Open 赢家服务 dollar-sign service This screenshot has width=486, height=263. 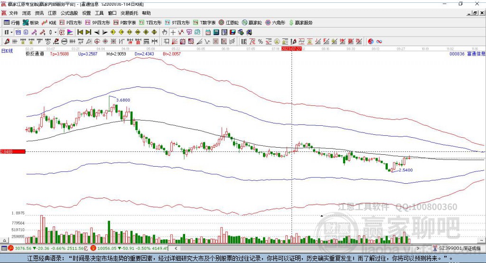pos(300,23)
